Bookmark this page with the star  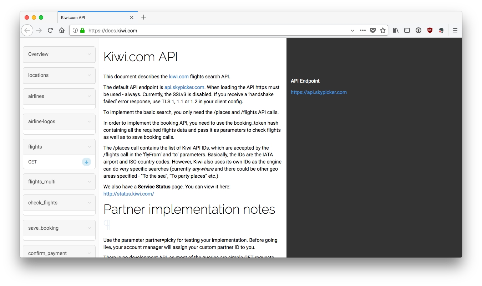pos(383,31)
